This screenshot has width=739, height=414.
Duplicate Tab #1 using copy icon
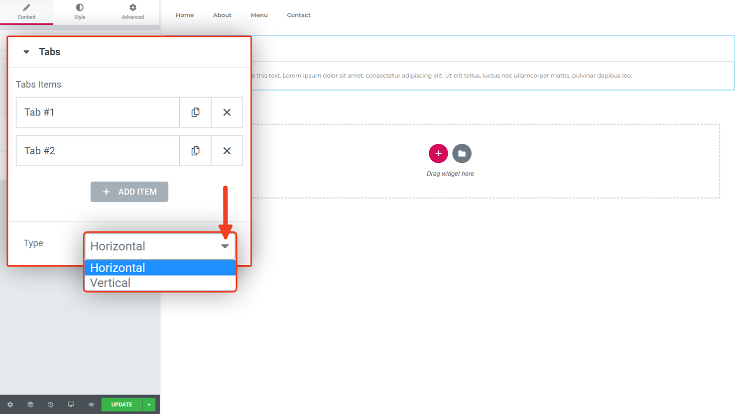pyautogui.click(x=195, y=112)
